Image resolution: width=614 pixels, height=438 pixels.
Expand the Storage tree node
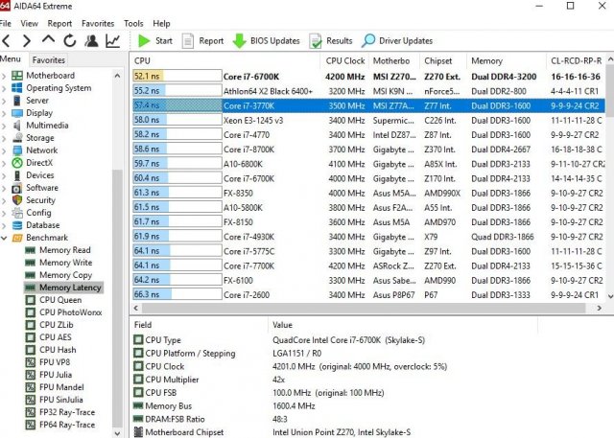[x=5, y=138]
